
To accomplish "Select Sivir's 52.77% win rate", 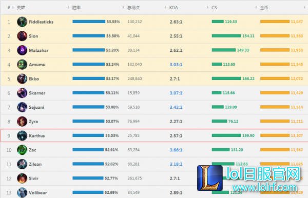I will (x=111, y=178).
